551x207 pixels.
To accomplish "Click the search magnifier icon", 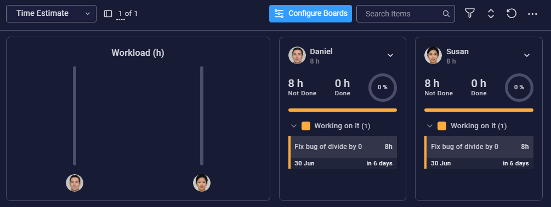I will pos(446,14).
